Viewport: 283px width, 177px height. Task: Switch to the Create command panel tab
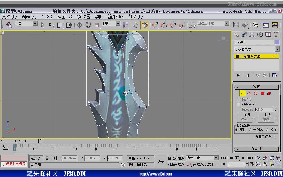click(x=236, y=35)
